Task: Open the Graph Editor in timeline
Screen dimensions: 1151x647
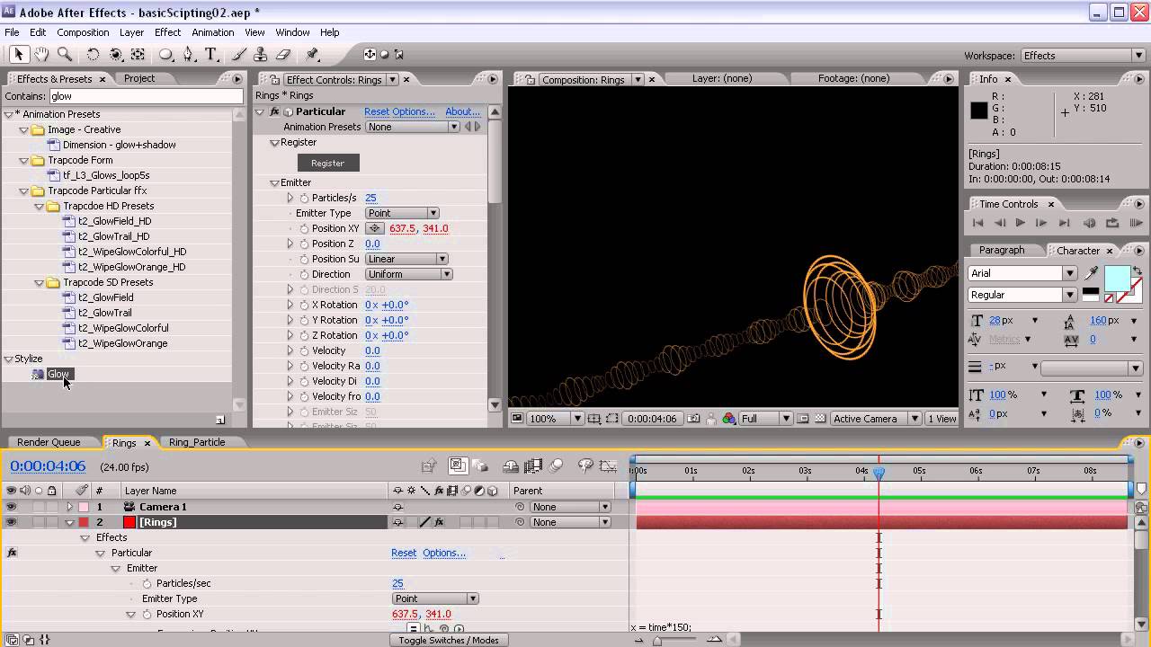Action: 609,465
